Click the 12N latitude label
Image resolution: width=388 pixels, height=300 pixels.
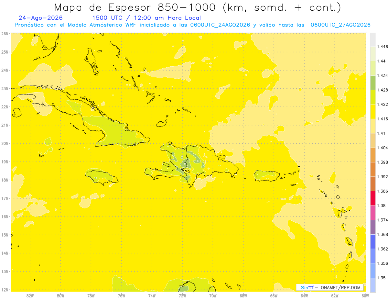(x=5, y=290)
